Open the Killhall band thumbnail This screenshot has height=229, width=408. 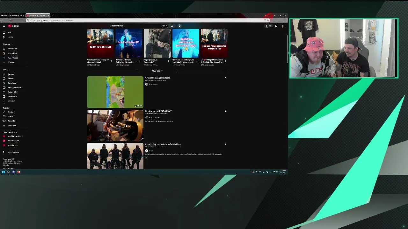pos(115,156)
